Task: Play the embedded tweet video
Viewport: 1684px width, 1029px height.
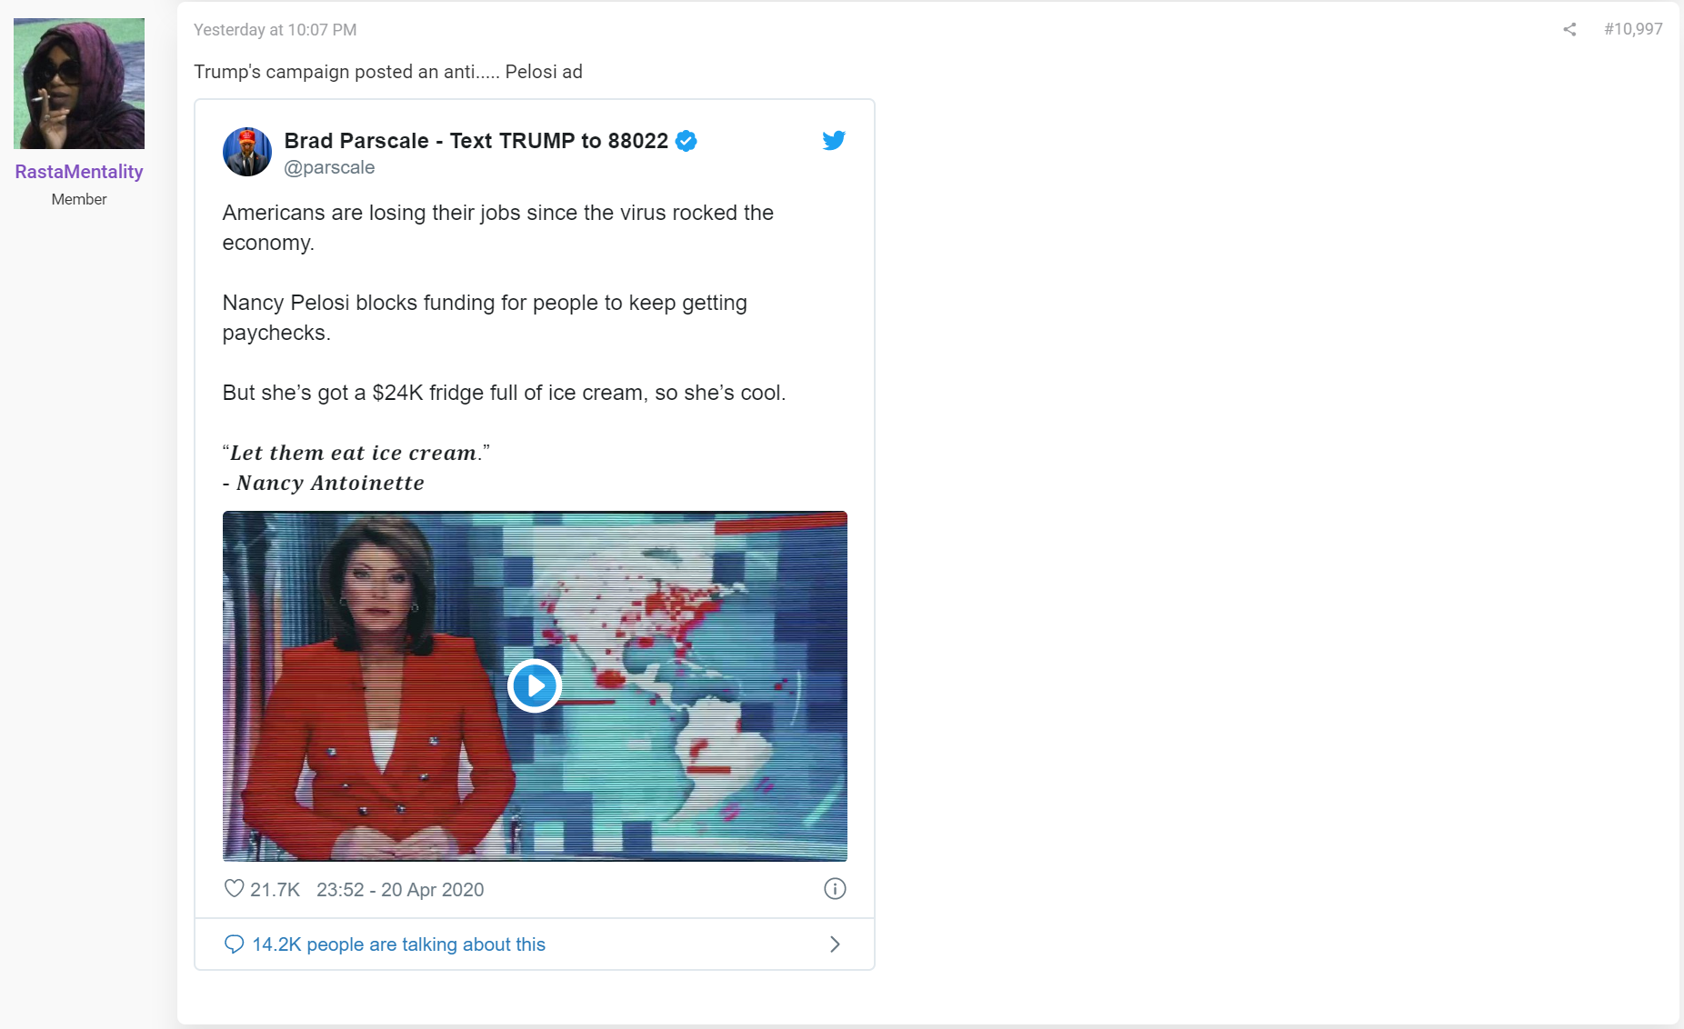Action: [535, 685]
